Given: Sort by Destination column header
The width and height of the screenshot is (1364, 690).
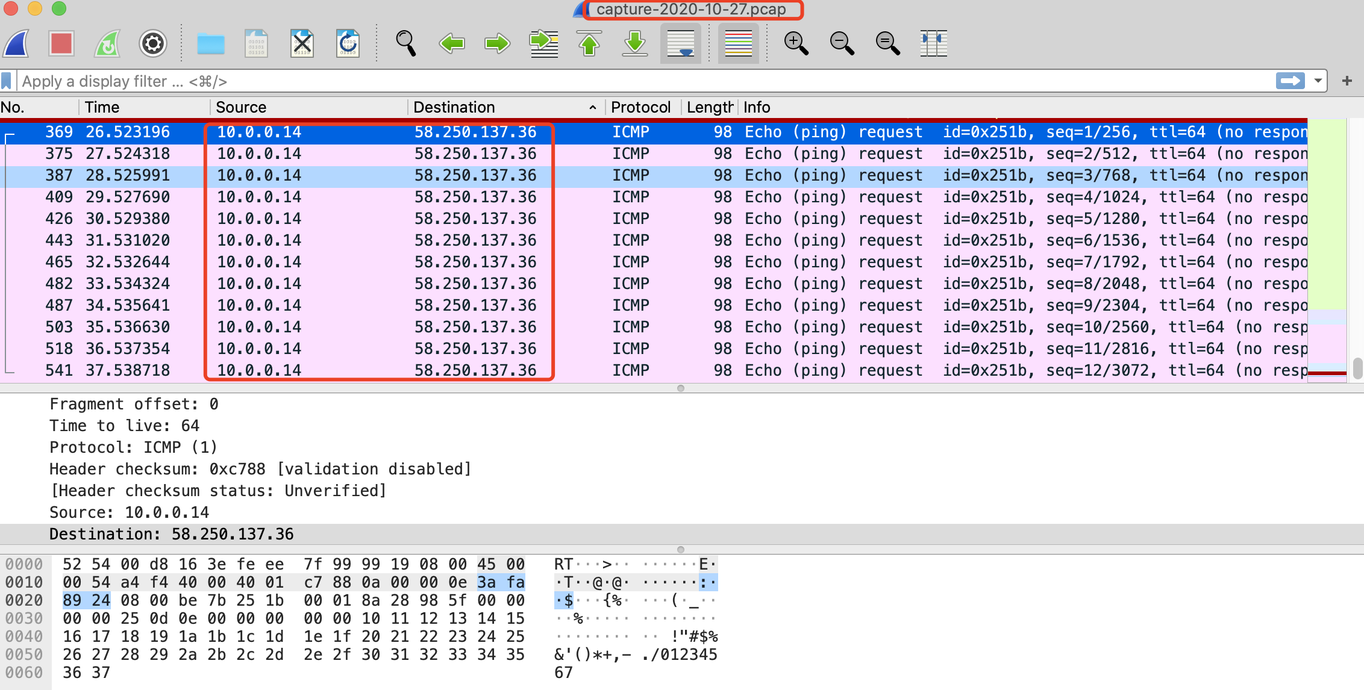Looking at the screenshot, I should pyautogui.click(x=454, y=107).
